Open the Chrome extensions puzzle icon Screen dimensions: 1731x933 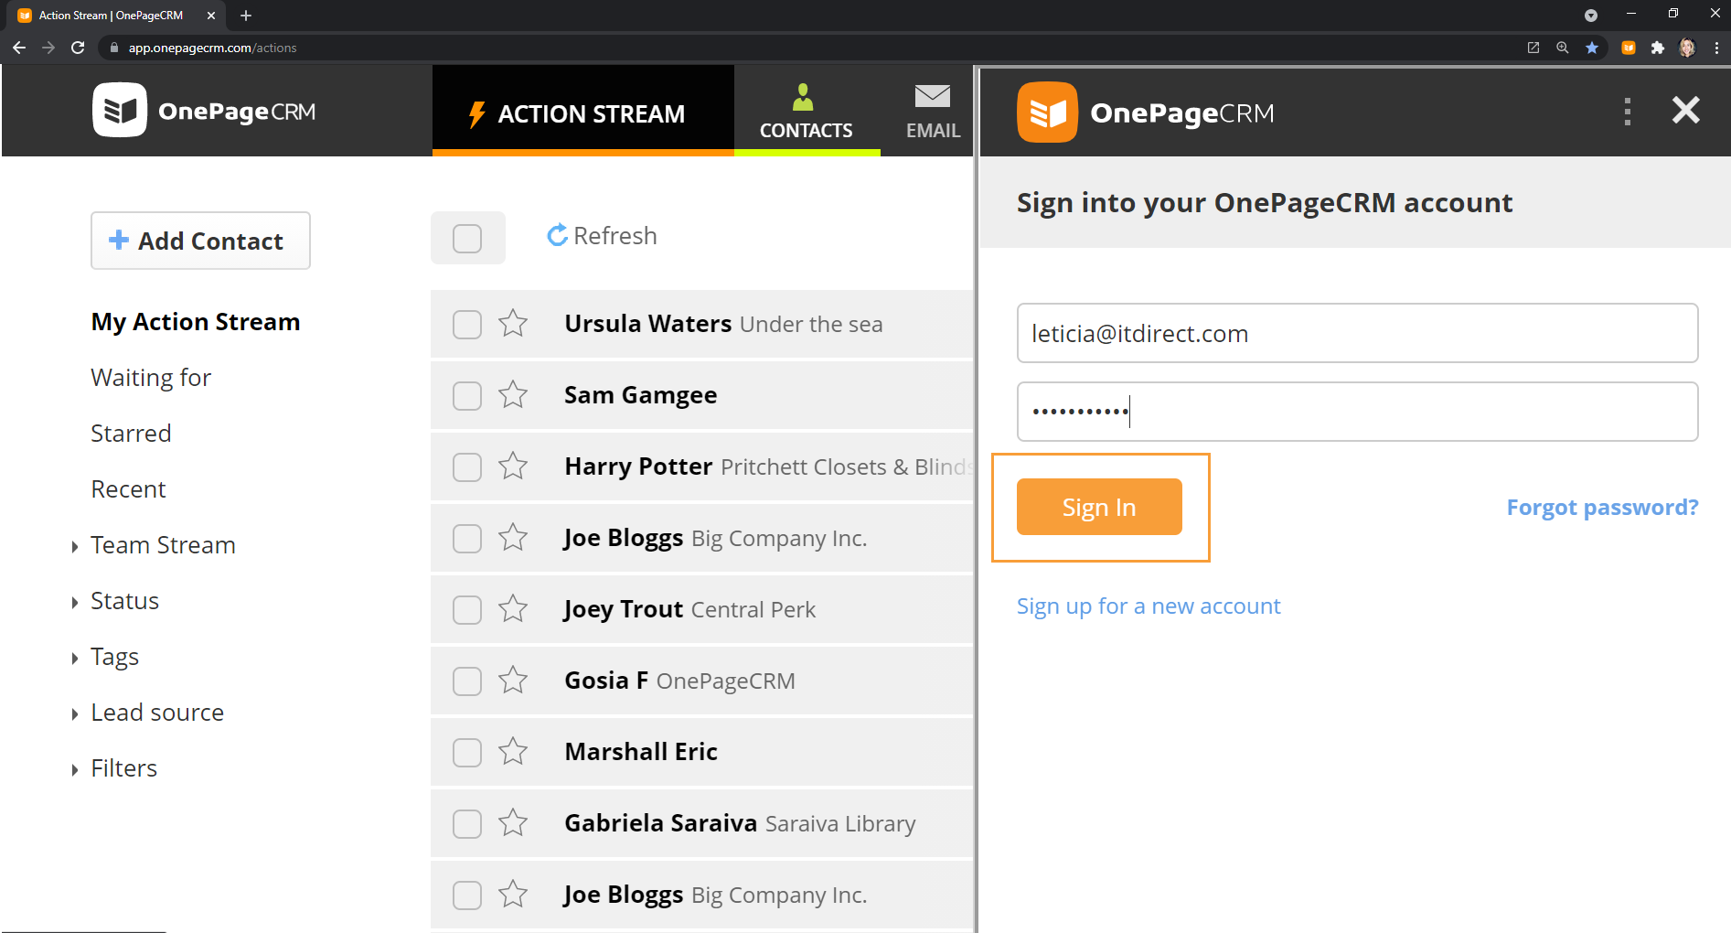[x=1658, y=48]
